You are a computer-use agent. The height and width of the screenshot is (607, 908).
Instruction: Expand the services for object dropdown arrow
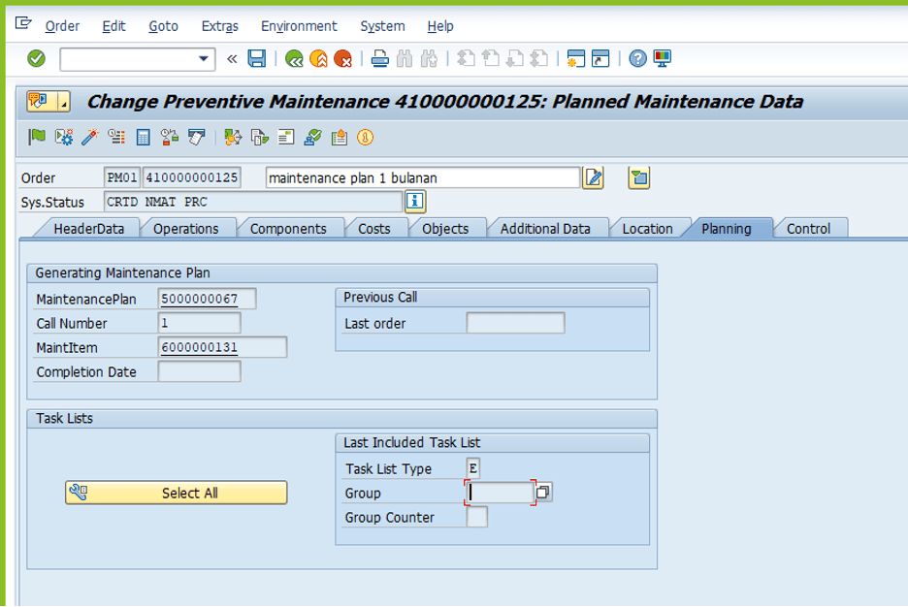(x=63, y=102)
